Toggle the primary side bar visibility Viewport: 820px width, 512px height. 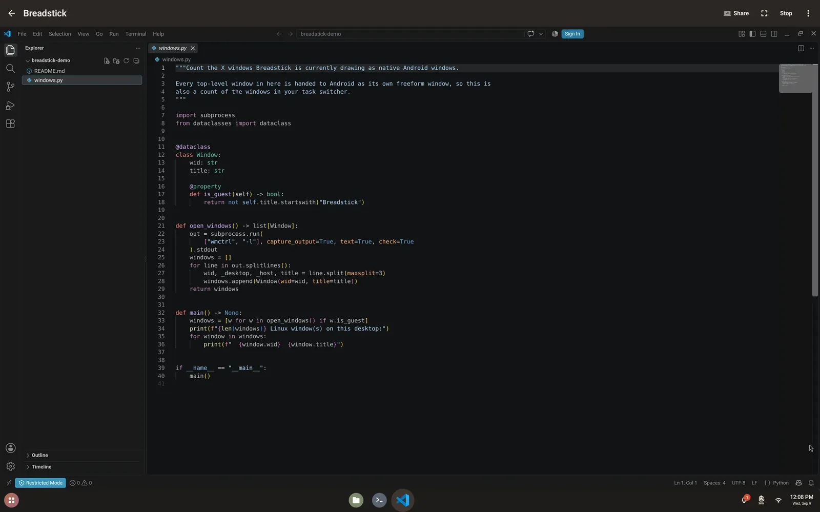pyautogui.click(x=752, y=34)
